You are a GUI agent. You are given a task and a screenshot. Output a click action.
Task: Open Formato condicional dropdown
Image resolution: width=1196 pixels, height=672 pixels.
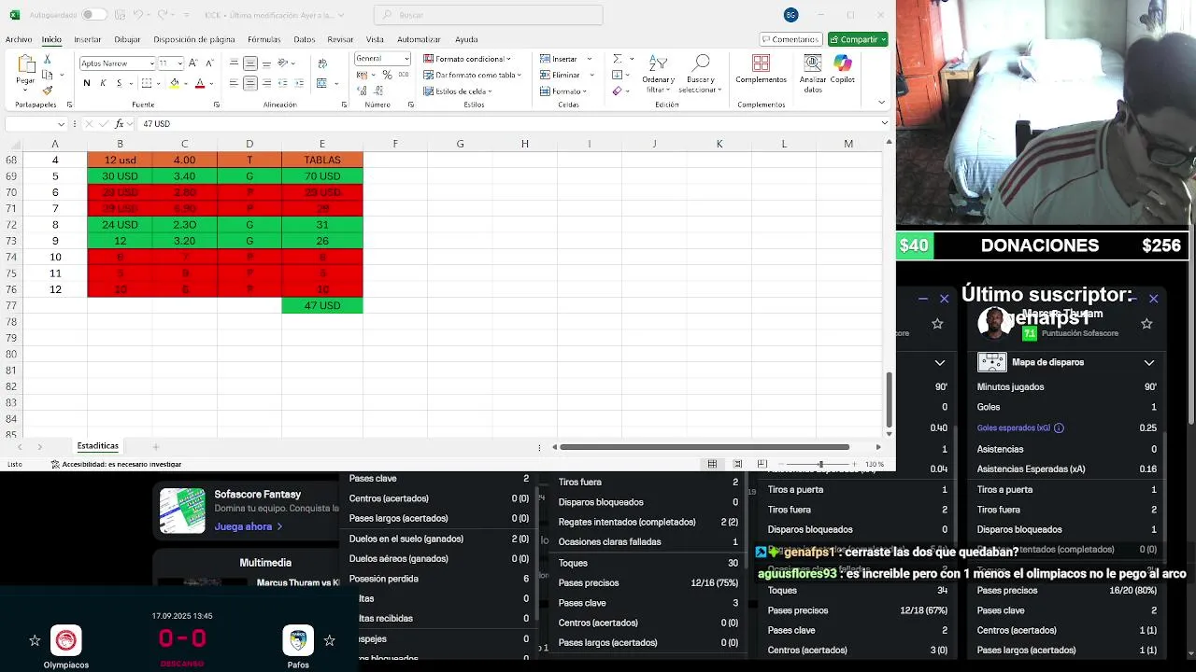tap(466, 59)
